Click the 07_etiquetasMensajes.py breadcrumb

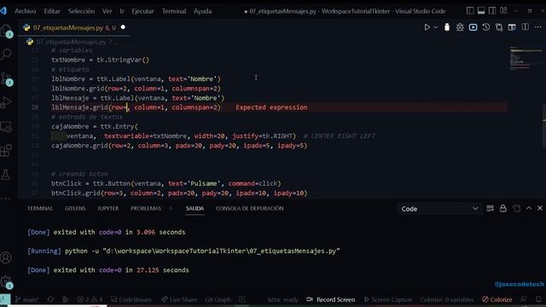click(x=71, y=42)
